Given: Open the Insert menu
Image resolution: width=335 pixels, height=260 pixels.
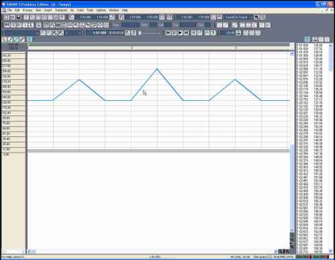Looking at the screenshot, I should click(48, 10).
